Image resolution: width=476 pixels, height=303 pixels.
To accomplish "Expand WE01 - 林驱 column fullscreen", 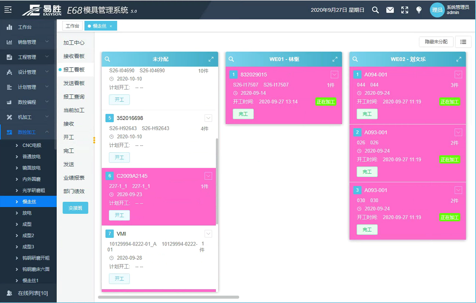I will (335, 59).
